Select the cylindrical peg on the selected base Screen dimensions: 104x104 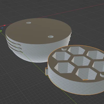click(x=64, y=49)
